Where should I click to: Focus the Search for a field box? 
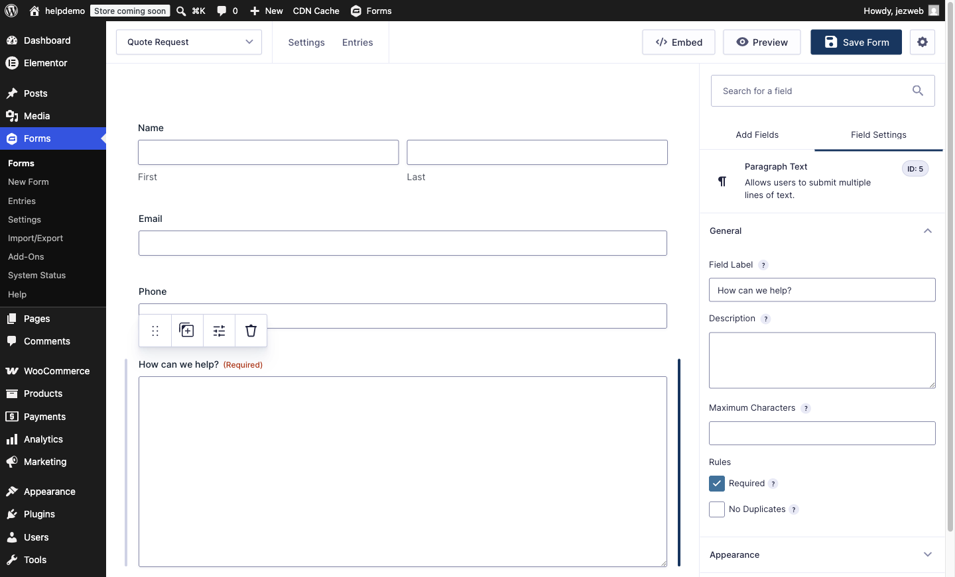click(x=823, y=91)
